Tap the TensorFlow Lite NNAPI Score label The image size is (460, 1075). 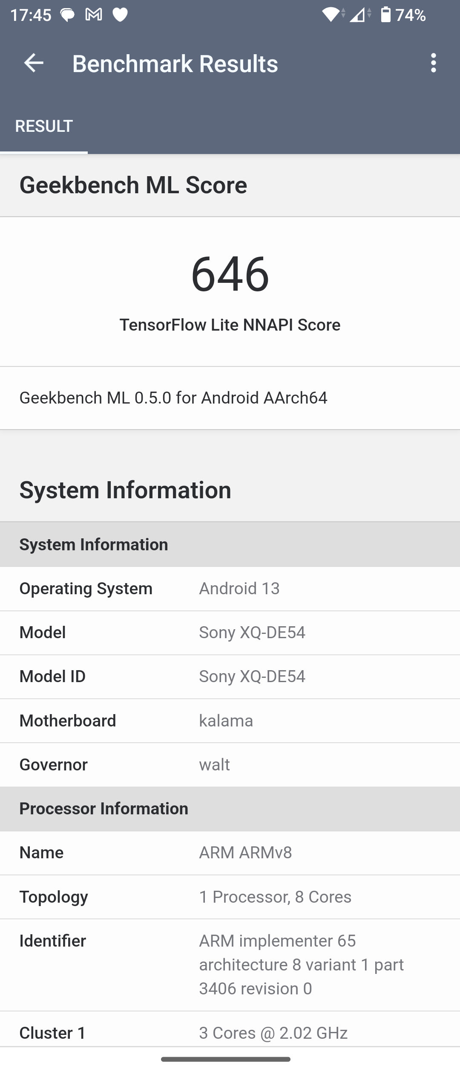click(230, 325)
